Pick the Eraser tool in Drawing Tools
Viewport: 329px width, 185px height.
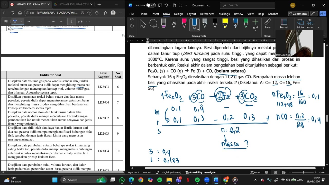click(x=164, y=24)
